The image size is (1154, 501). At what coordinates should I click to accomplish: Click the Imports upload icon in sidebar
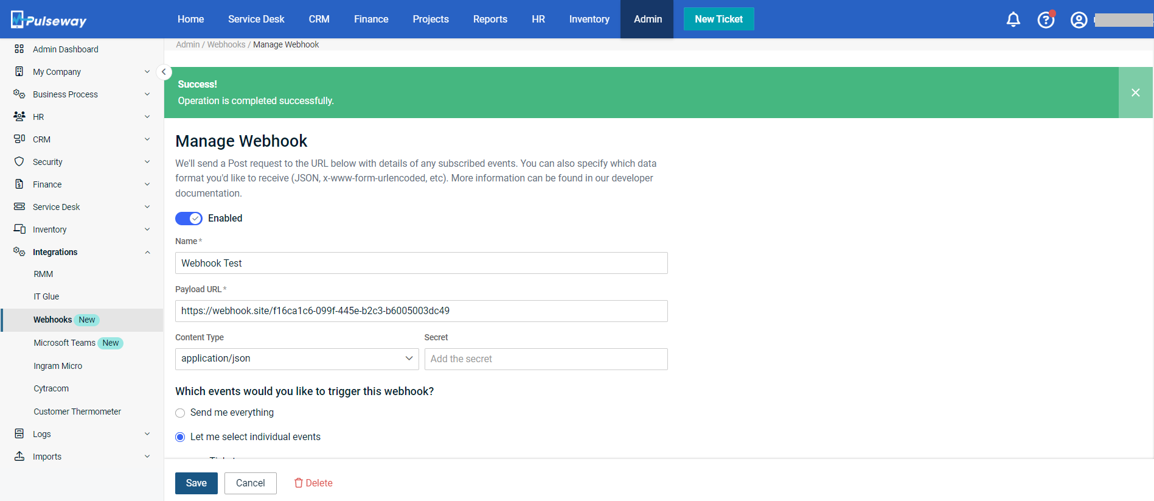click(19, 457)
